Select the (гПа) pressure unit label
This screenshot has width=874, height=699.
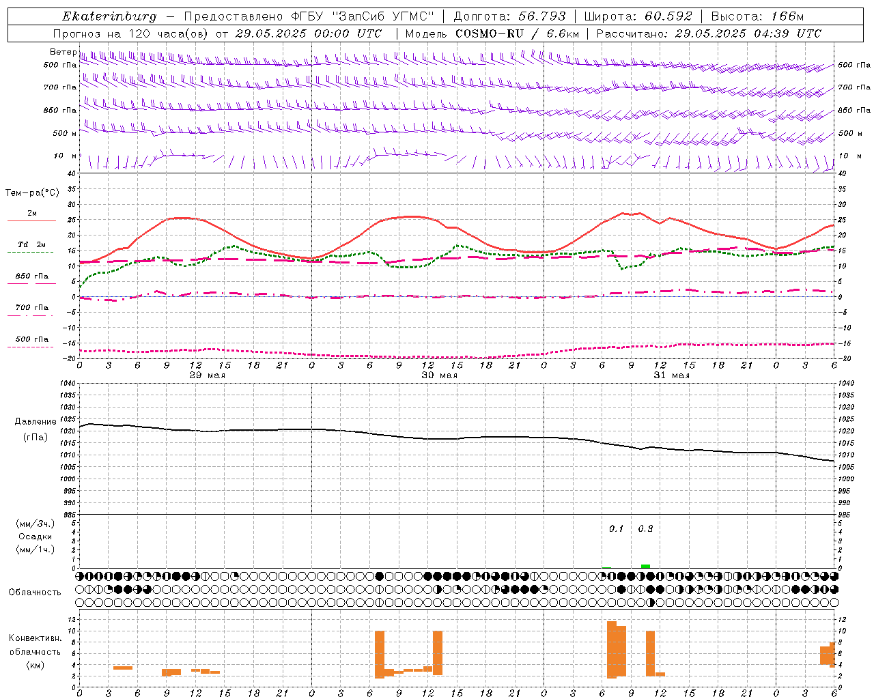point(36,438)
